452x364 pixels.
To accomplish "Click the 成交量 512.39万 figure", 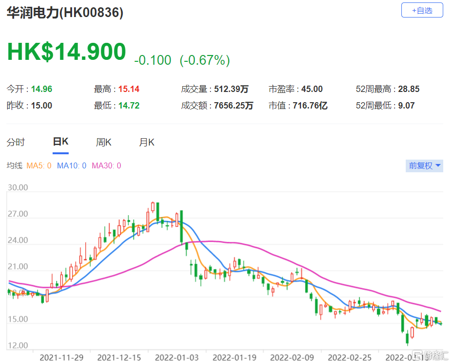I will click(231, 89).
